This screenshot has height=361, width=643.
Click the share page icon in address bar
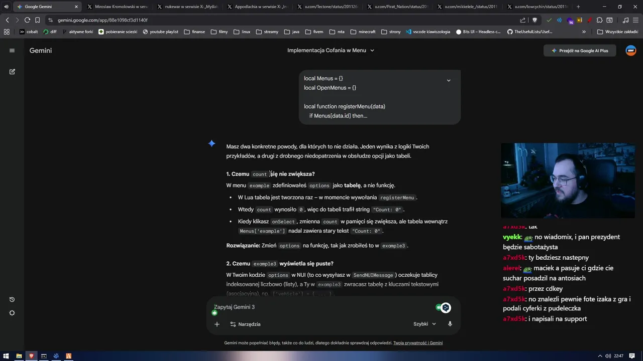coord(523,20)
